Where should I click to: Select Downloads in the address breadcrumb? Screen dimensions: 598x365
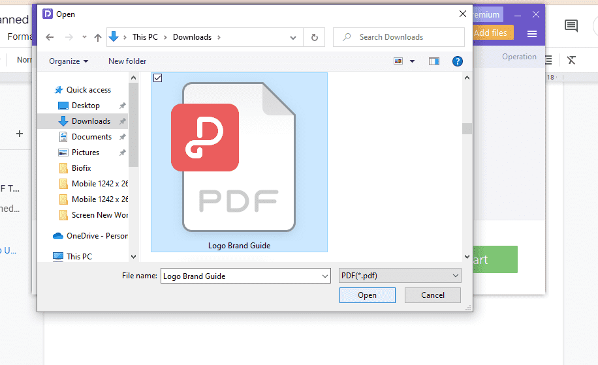pos(192,37)
